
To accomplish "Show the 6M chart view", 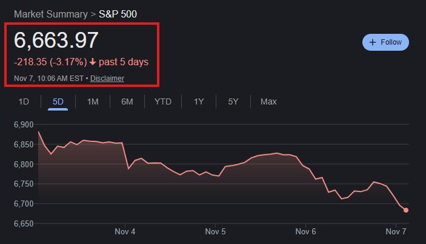I will [127, 101].
